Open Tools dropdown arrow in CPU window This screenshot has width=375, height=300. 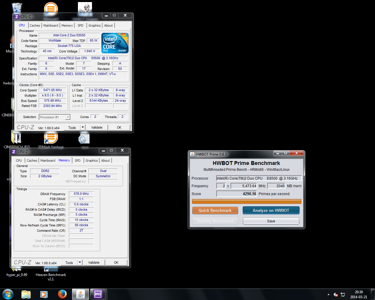click(x=83, y=127)
